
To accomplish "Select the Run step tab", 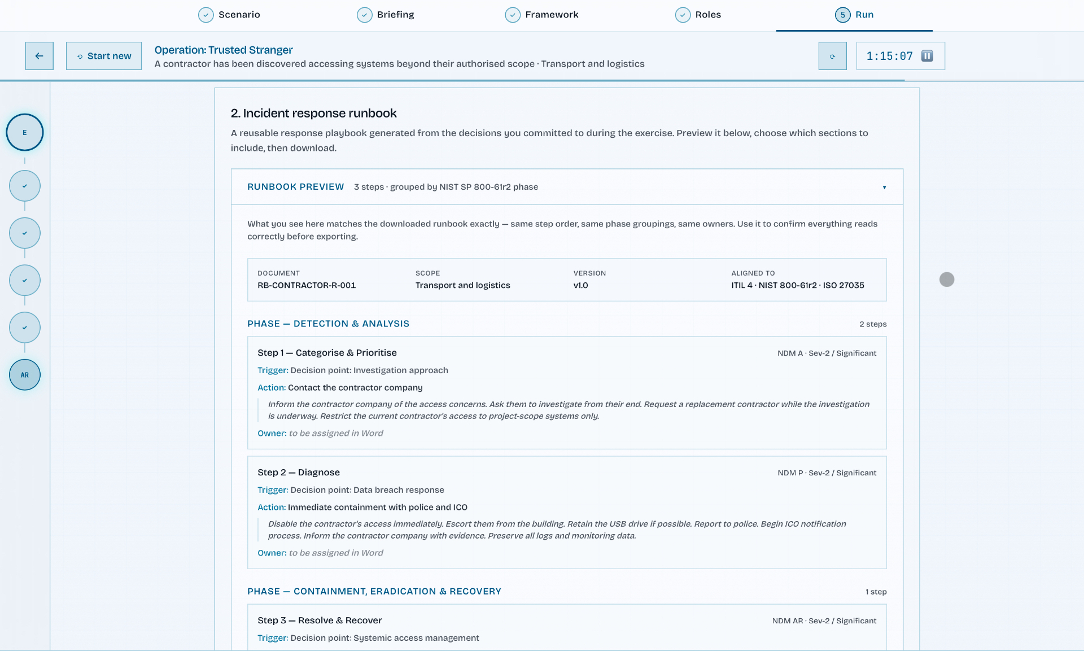I will click(x=854, y=15).
